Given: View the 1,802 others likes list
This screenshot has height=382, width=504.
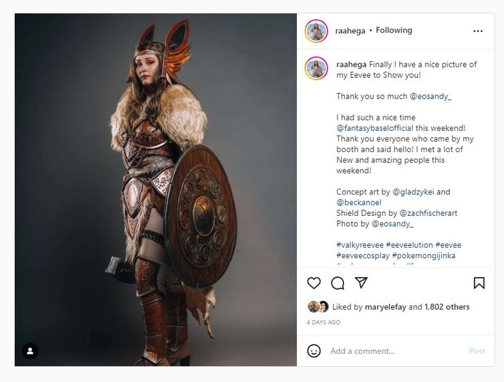Looking at the screenshot, I should point(447,307).
